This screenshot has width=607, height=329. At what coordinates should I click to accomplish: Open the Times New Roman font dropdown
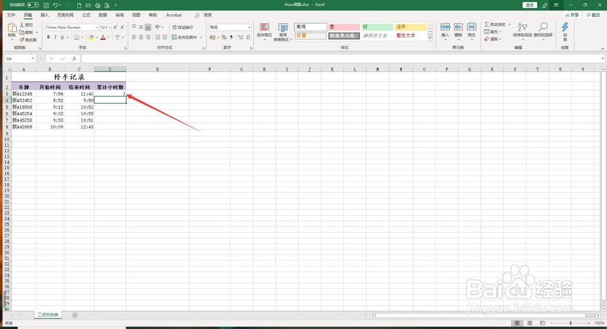point(97,27)
